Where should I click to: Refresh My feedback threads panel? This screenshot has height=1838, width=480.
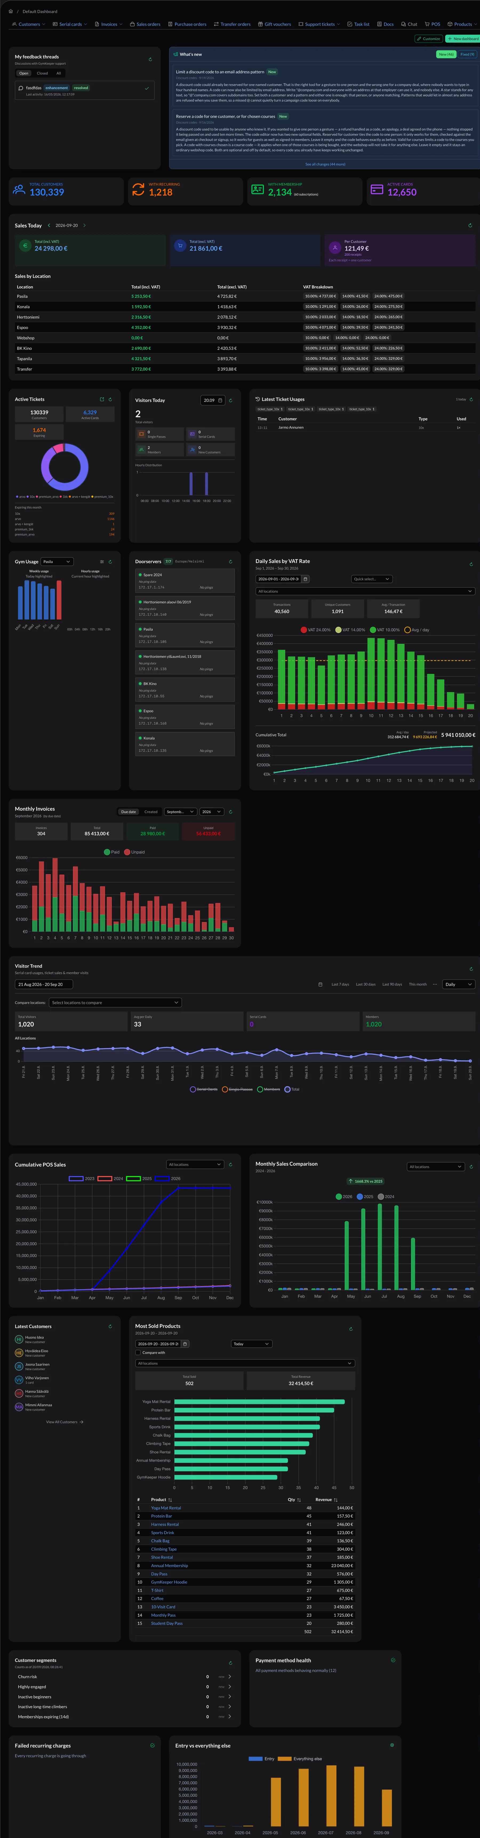(x=150, y=59)
